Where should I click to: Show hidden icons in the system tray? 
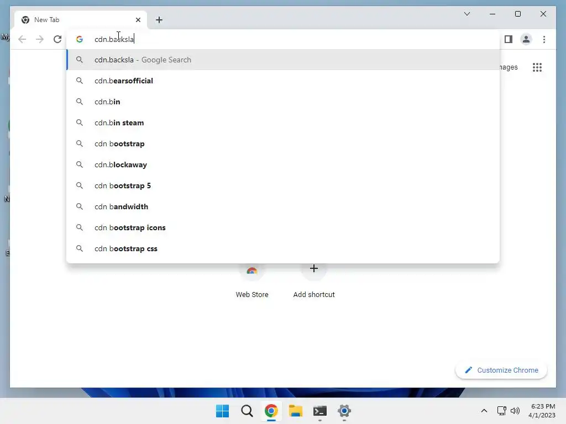(484, 411)
